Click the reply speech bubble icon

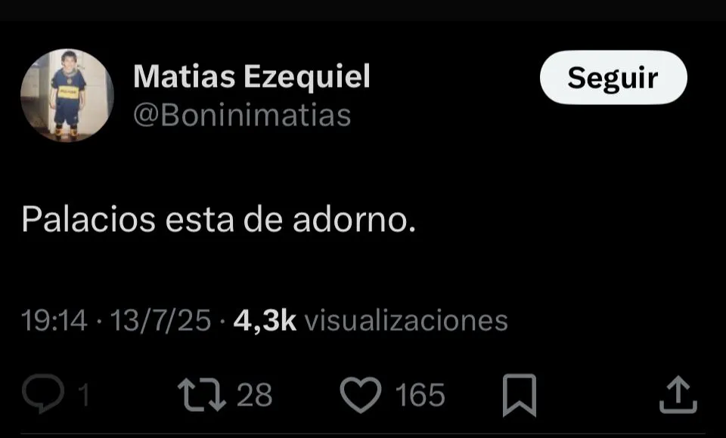(43, 393)
